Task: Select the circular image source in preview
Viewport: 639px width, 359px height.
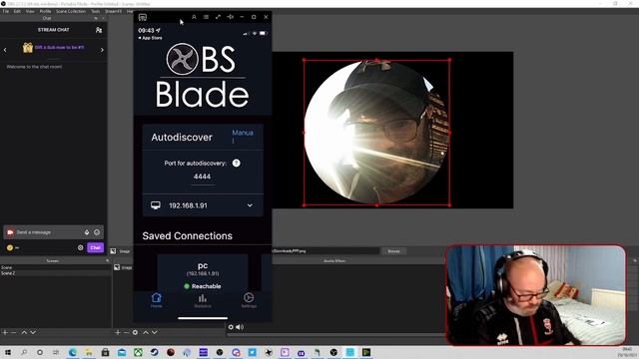Action: click(376, 133)
